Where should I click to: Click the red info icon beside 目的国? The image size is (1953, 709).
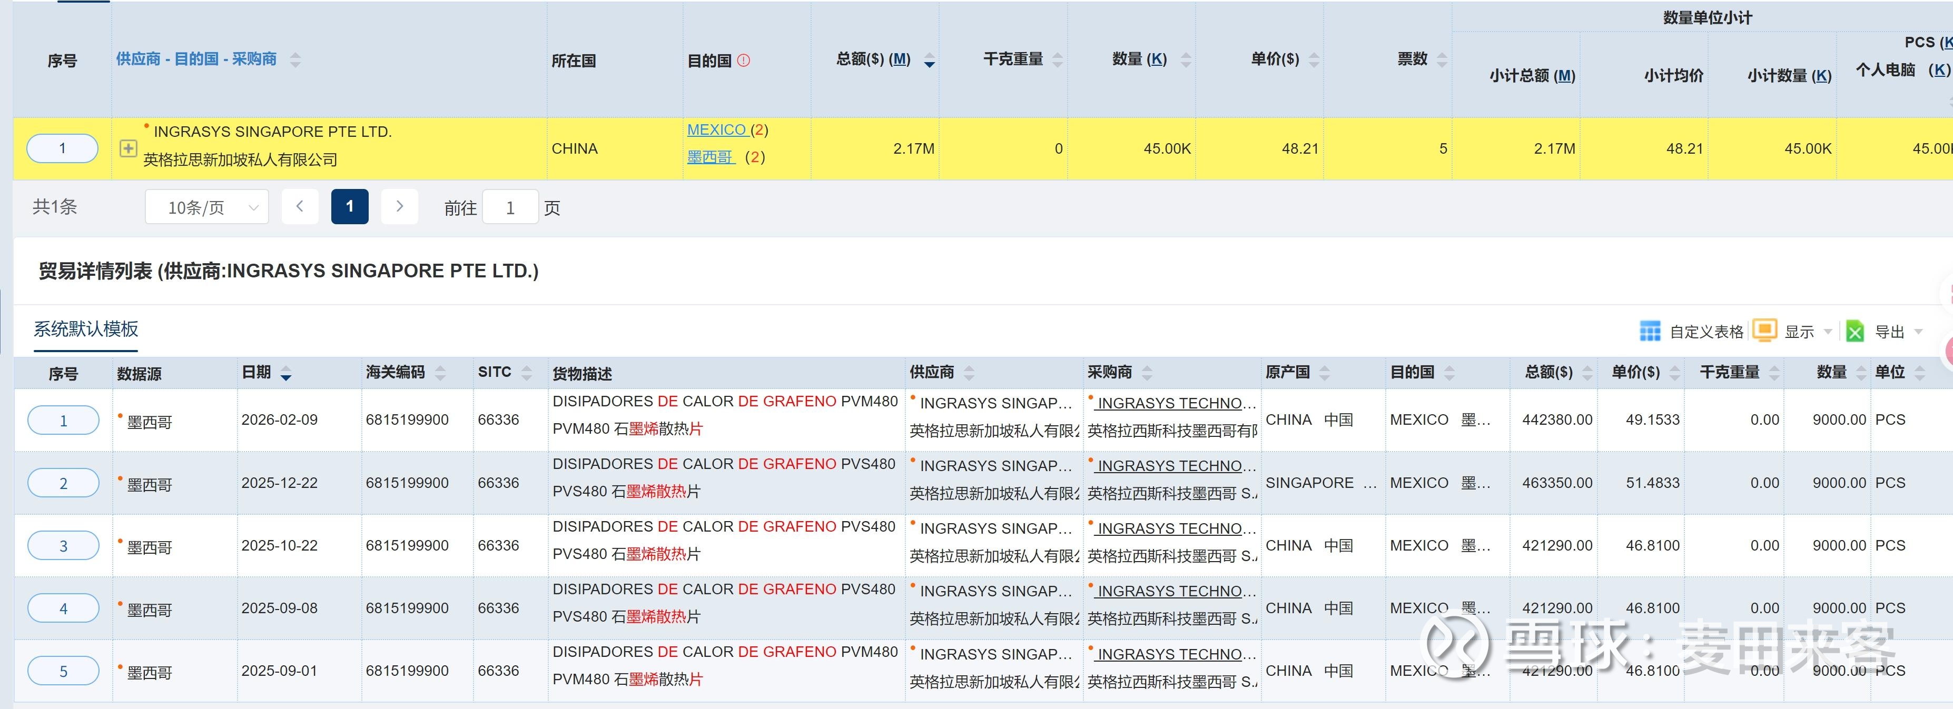coord(743,61)
